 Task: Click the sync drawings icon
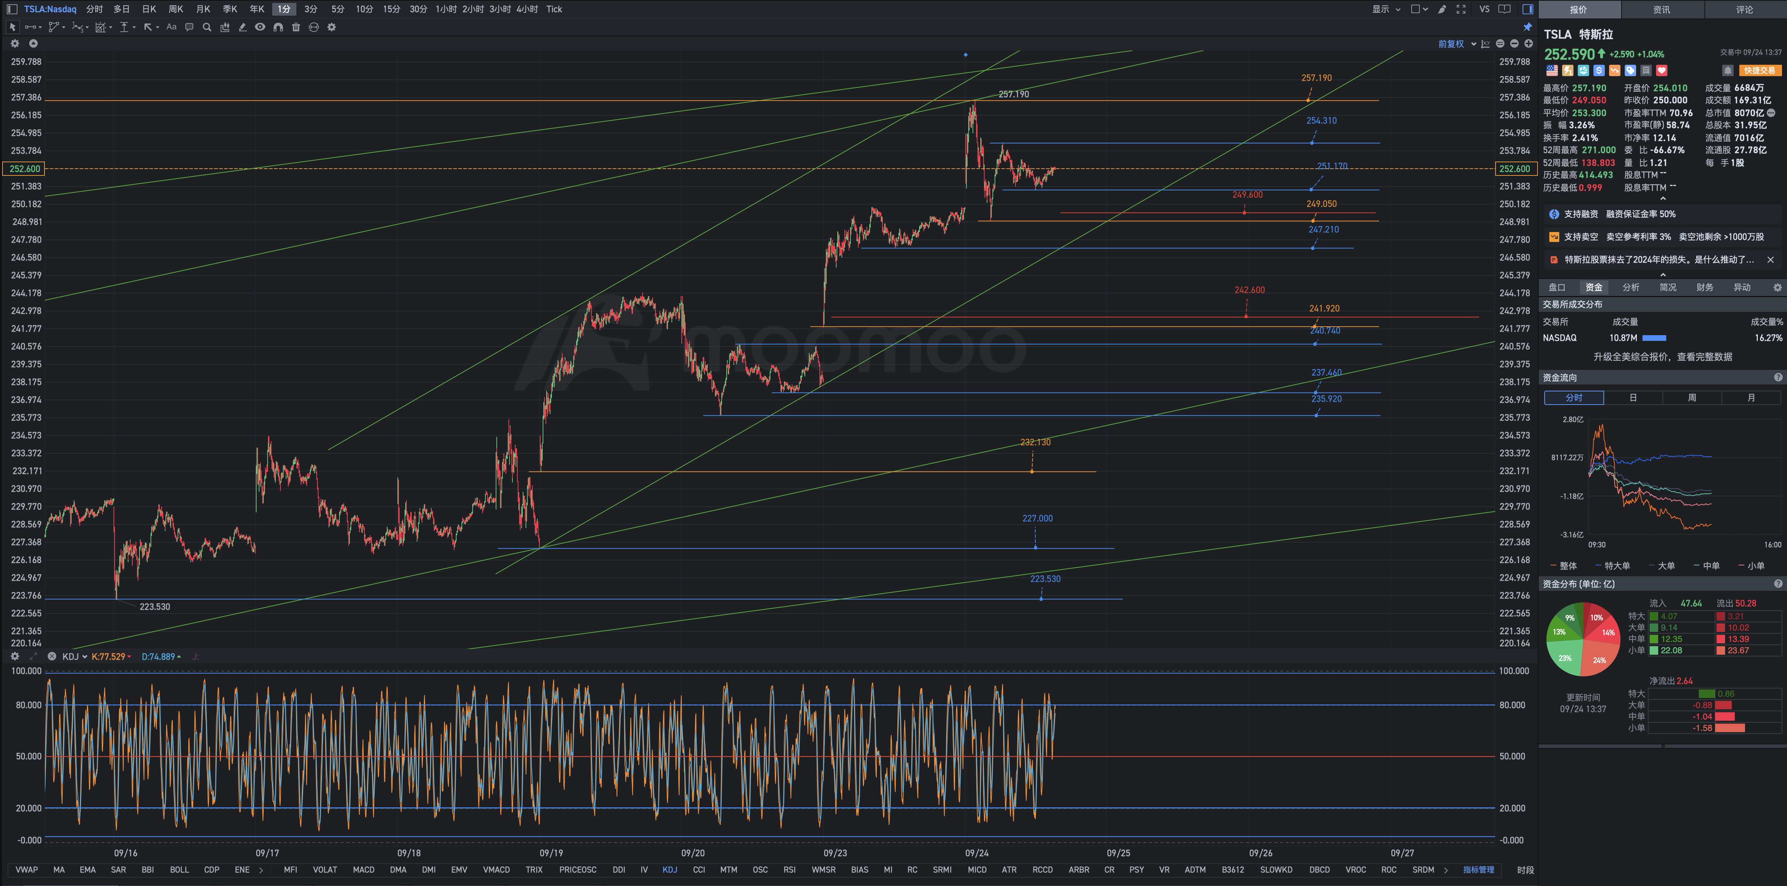[313, 27]
